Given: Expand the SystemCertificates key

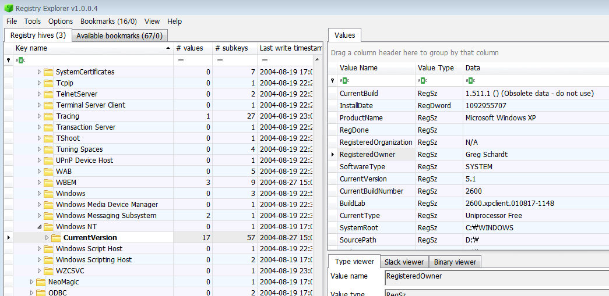Looking at the screenshot, I should click(39, 72).
